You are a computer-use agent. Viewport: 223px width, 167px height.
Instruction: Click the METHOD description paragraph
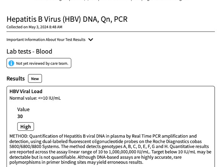point(110,149)
